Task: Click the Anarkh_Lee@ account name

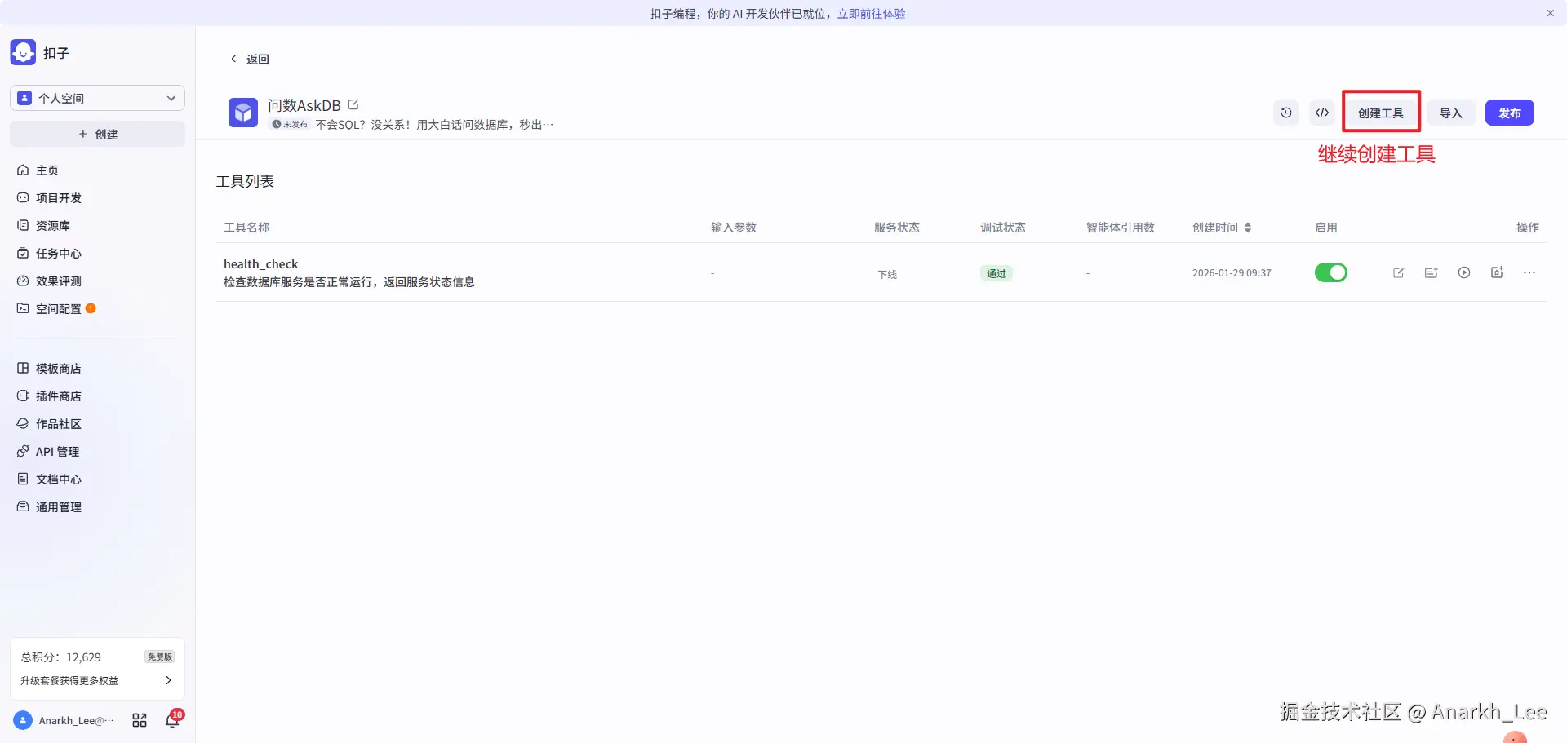Action: (x=77, y=720)
